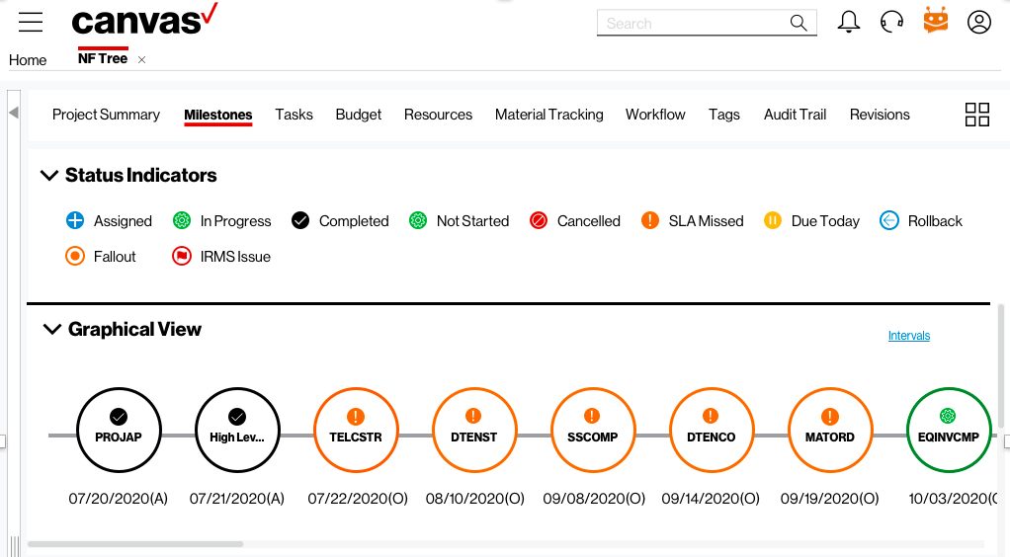Click the Due Today status icon
Viewport: 1010px width, 557px height.
point(772,220)
